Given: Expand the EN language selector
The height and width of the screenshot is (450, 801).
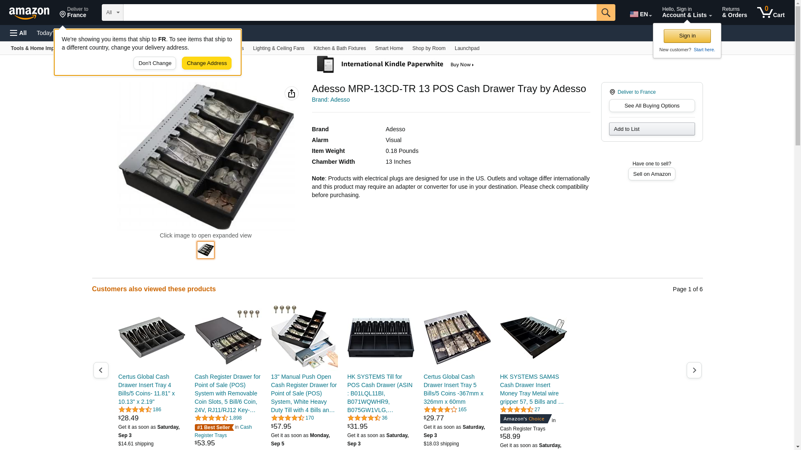Looking at the screenshot, I should pos(641,14).
